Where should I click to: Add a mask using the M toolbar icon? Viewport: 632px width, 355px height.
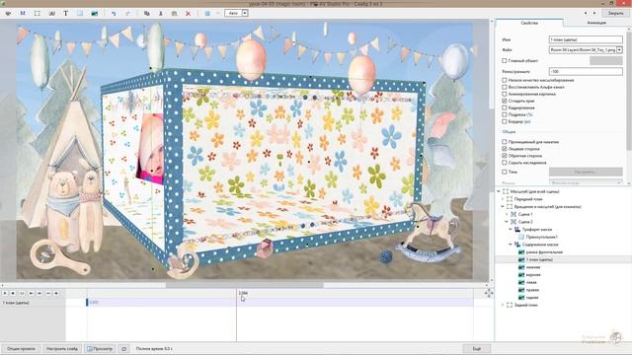pyautogui.click(x=23, y=13)
